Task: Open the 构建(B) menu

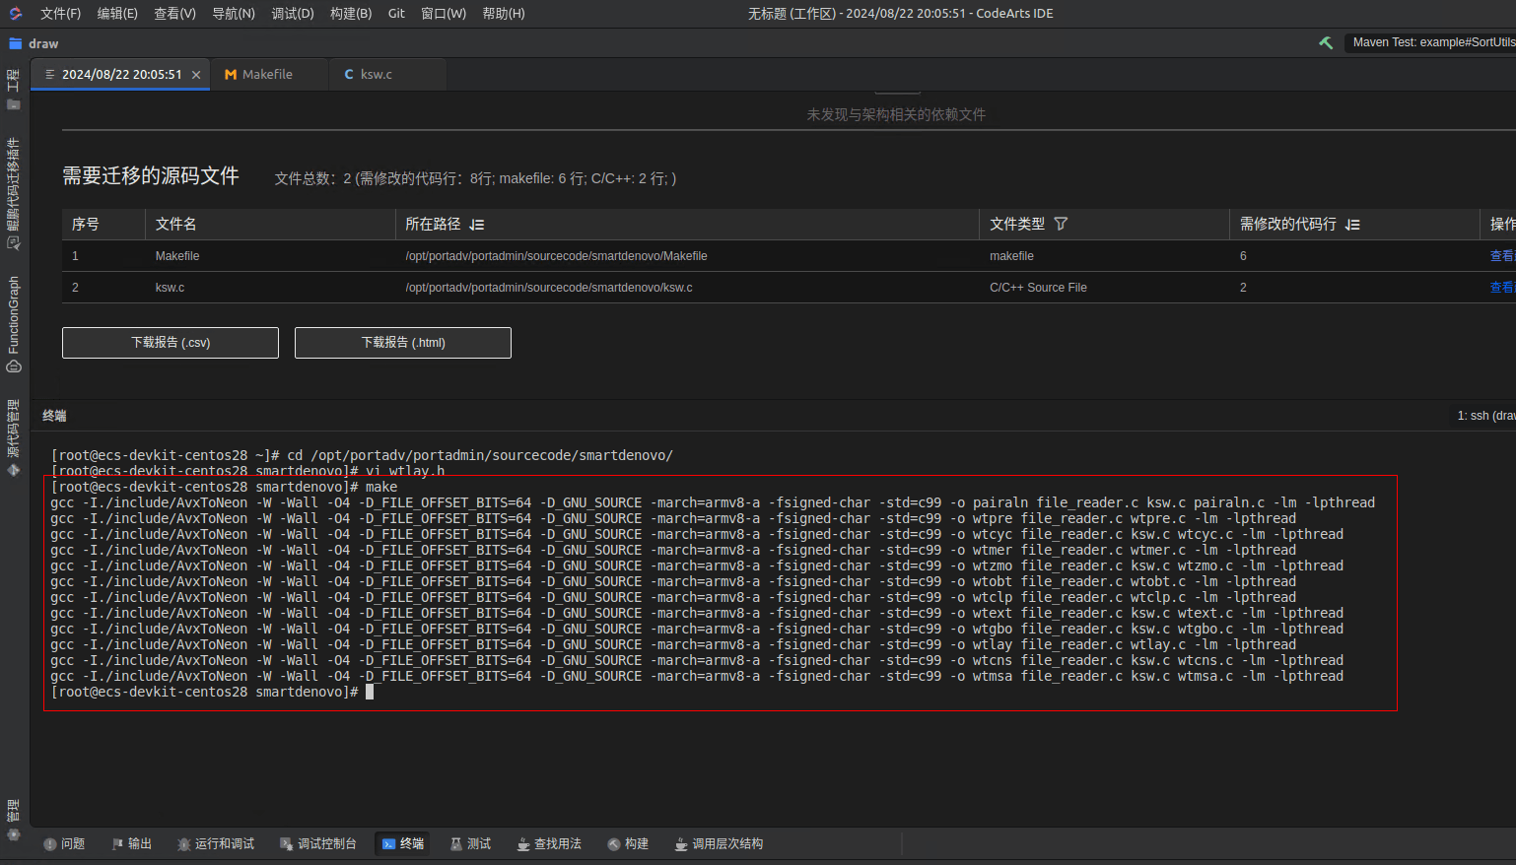Action: click(351, 14)
